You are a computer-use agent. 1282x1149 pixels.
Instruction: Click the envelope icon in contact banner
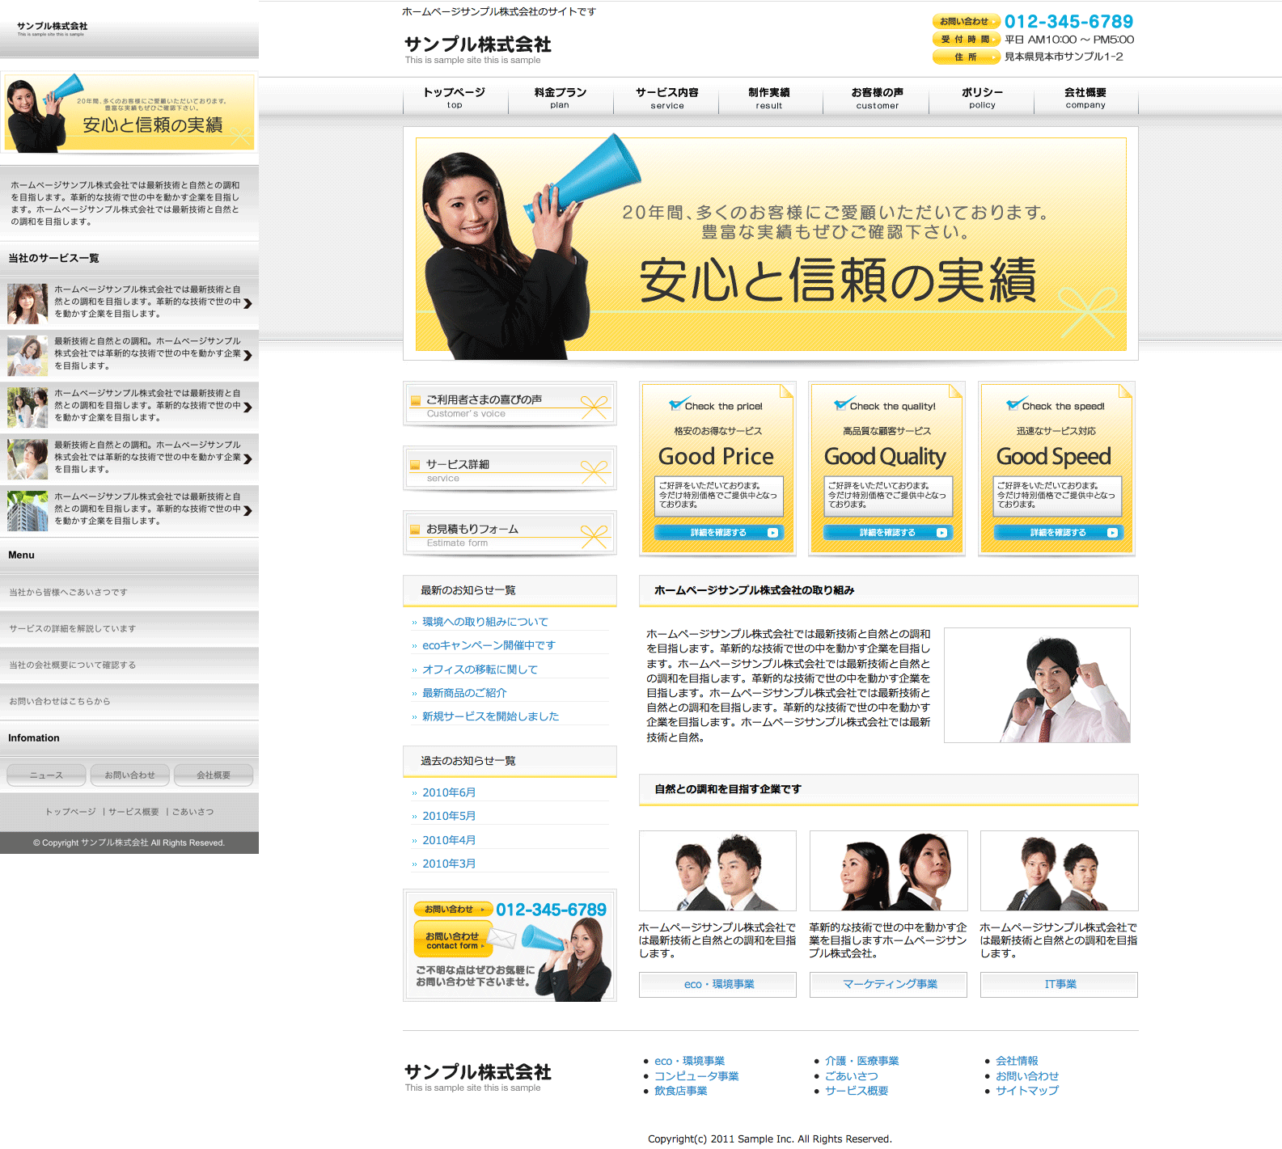[501, 938]
